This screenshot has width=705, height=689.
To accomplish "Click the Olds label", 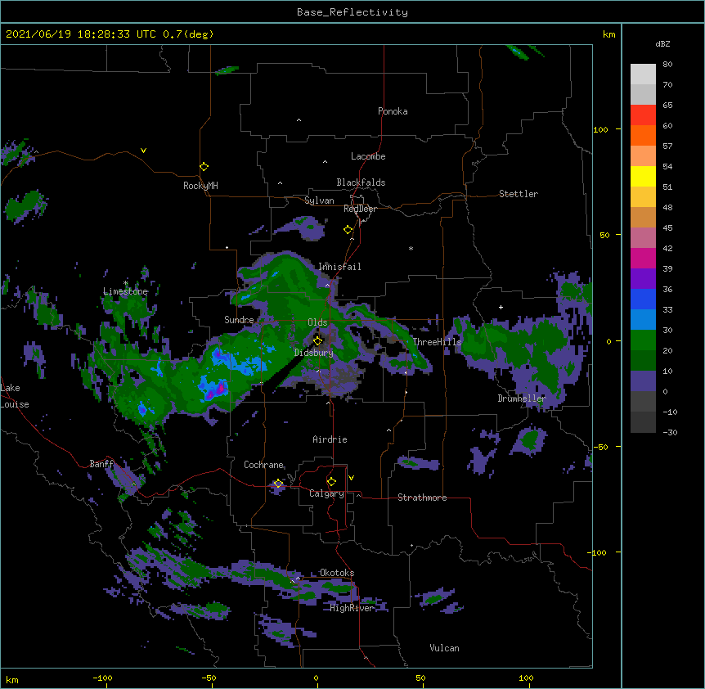I will tap(317, 322).
